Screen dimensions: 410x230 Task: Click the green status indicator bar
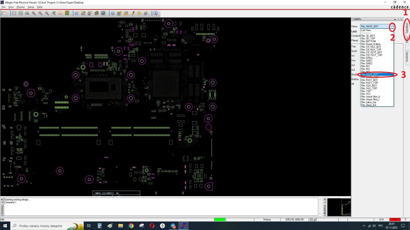pos(220,219)
